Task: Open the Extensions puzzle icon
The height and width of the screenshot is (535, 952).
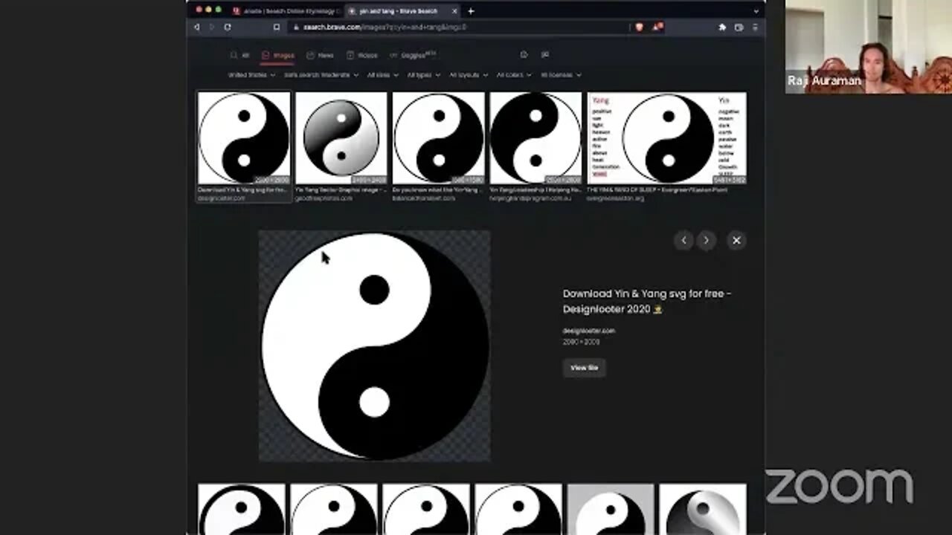Action: click(x=722, y=27)
